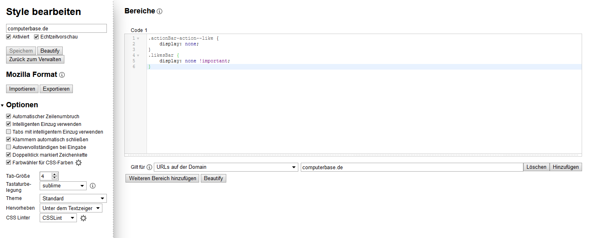Open the Theme Standard dropdown
593x238 pixels.
tap(73, 198)
